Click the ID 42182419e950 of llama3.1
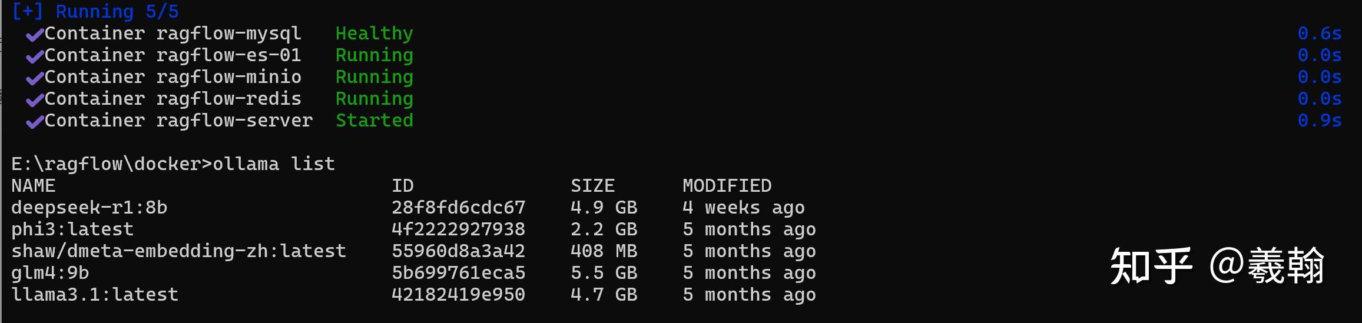Screen dimensions: 1362x323 click(x=458, y=295)
